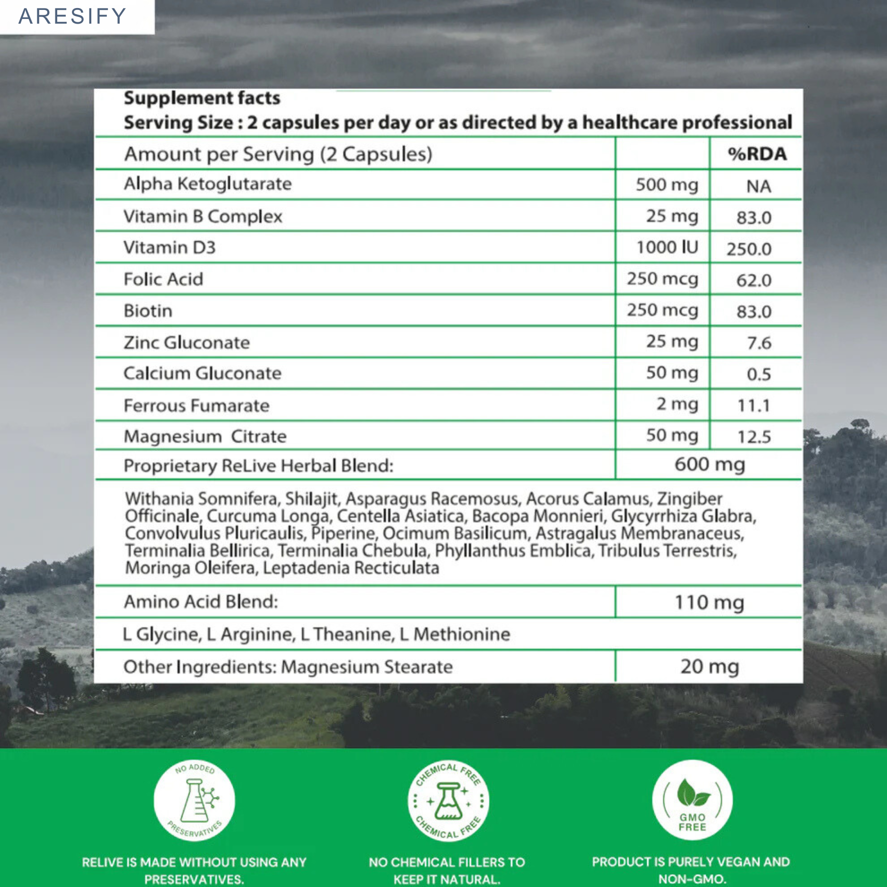Select the 'Amino Acid Blend:' label
887x887 pixels.
[201, 602]
